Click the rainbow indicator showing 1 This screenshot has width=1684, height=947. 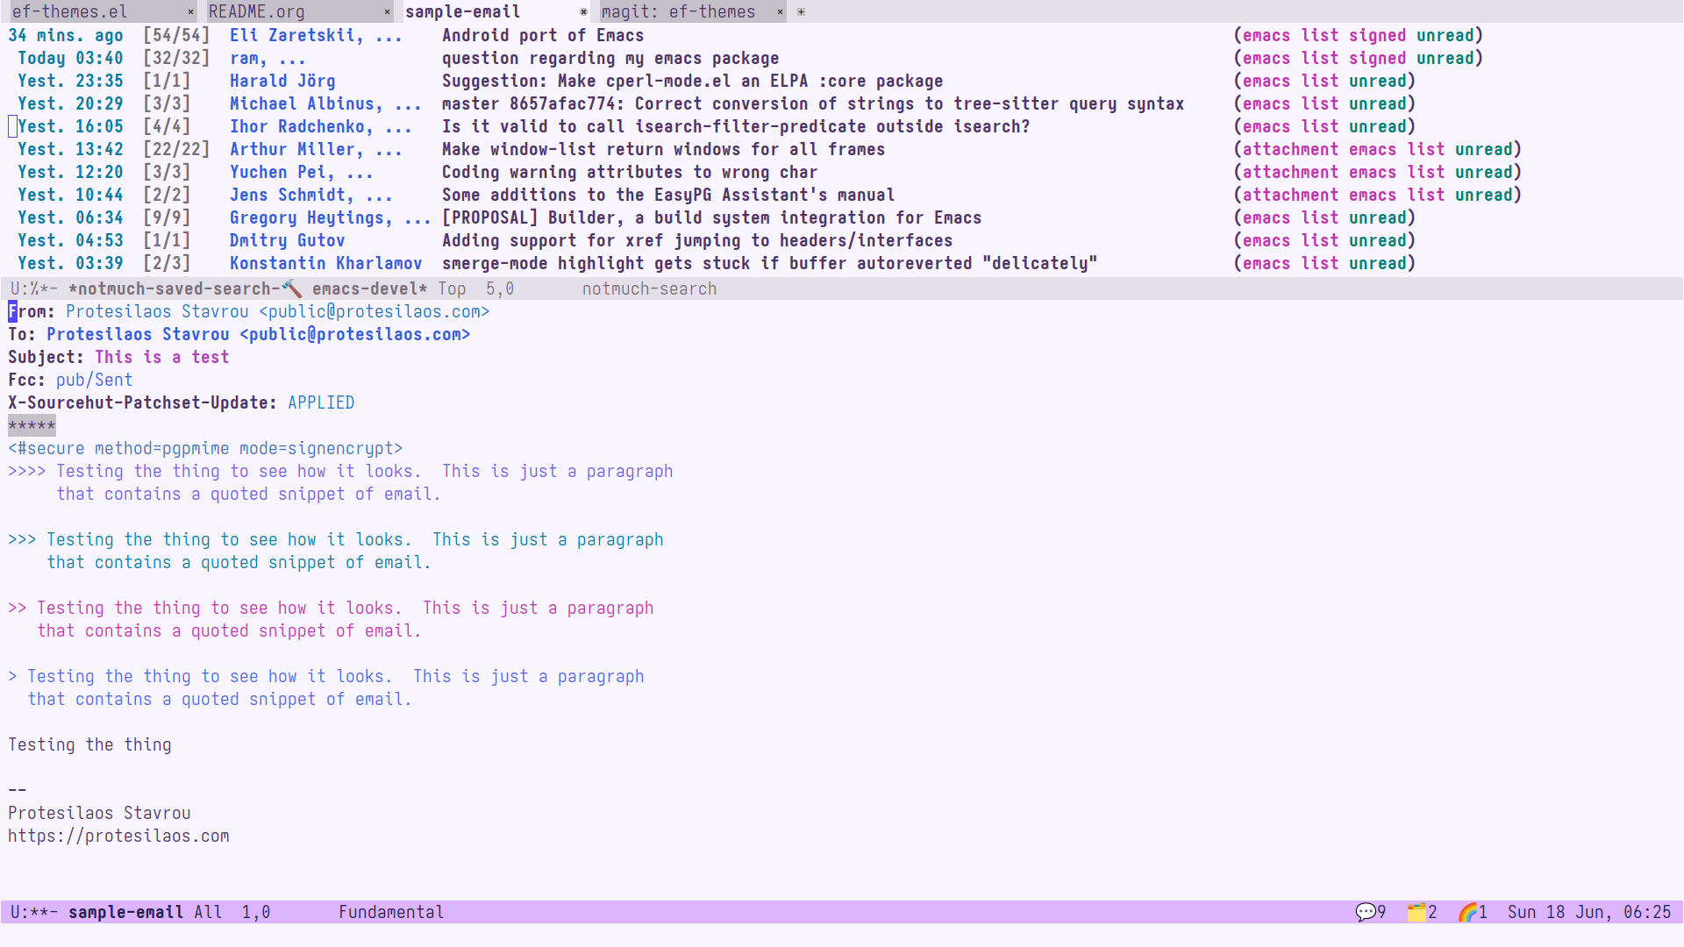(1473, 912)
